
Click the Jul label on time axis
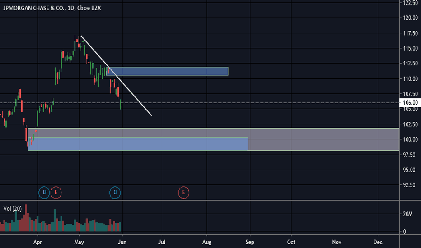(x=162, y=242)
